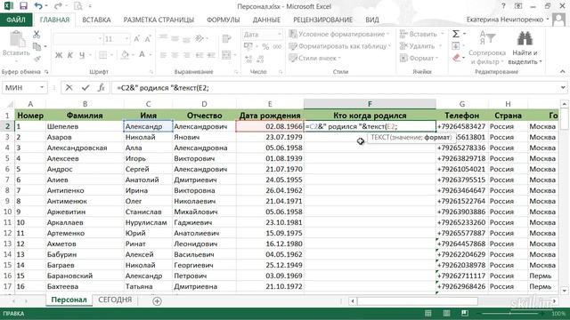Open the СЕГОДНЯ sheet tab
The image size is (570, 320).
tap(115, 300)
